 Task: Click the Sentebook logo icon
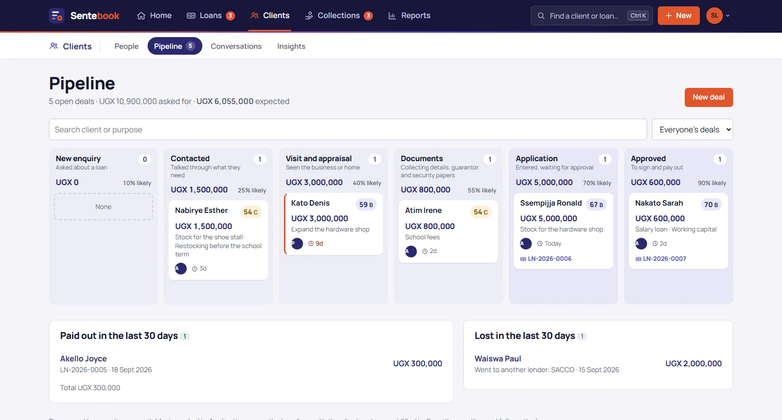tap(57, 16)
